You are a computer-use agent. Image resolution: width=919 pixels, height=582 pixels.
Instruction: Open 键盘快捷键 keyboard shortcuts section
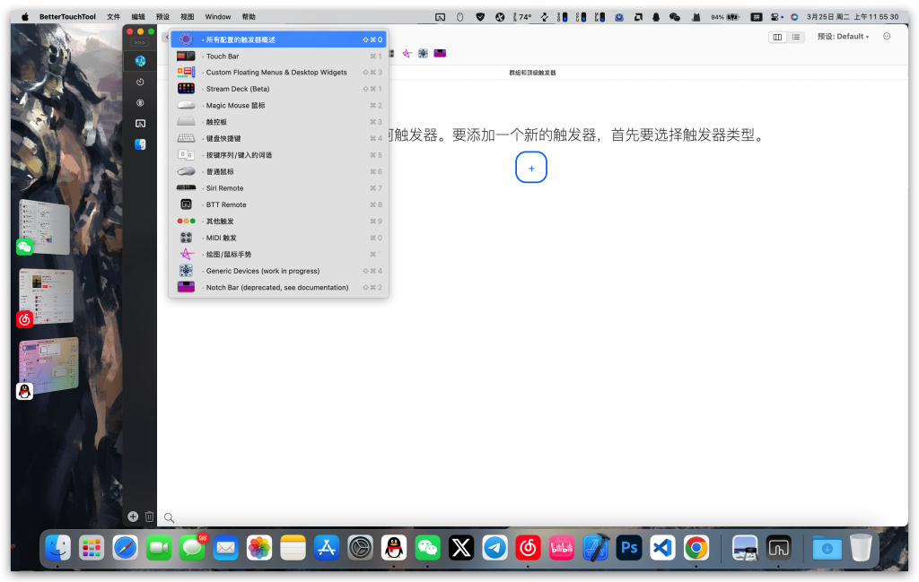(278, 139)
